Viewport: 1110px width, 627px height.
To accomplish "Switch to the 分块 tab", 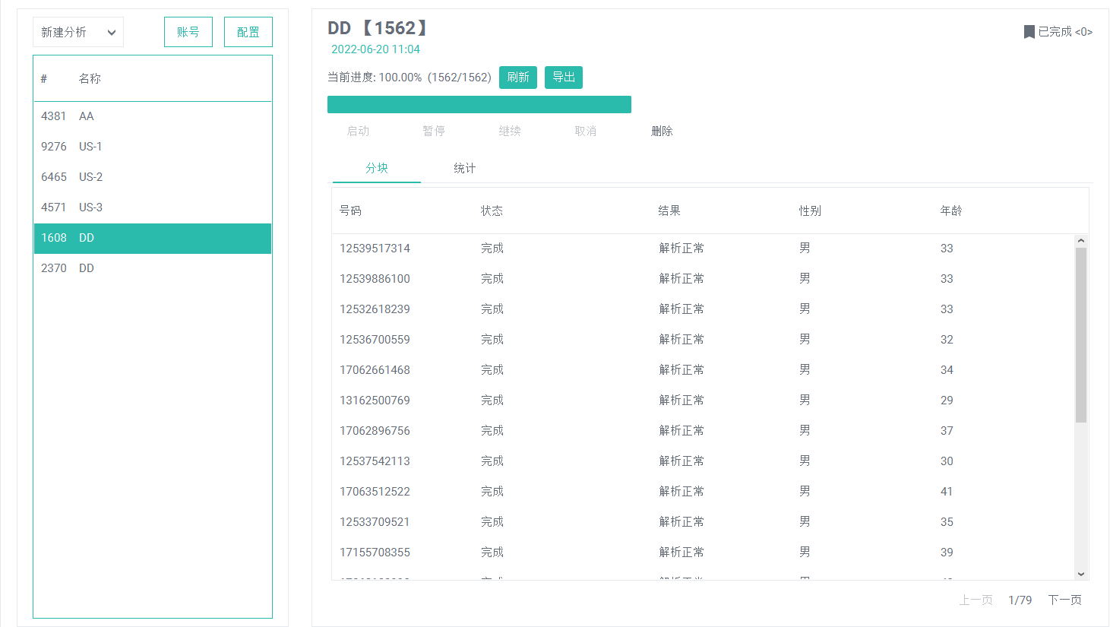I will coord(377,168).
